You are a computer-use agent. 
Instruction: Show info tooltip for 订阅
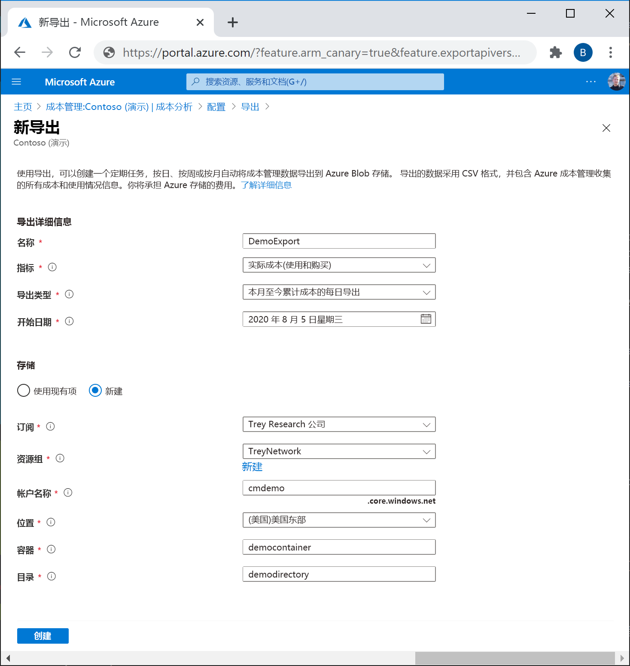[x=50, y=426]
